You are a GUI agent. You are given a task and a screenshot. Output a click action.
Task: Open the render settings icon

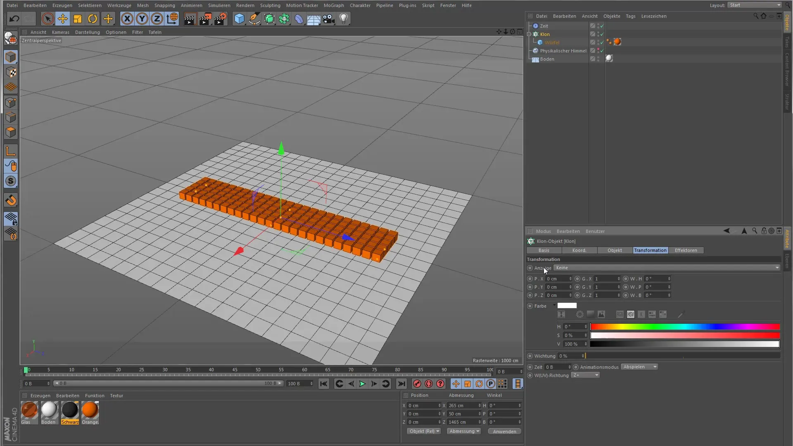221,19
